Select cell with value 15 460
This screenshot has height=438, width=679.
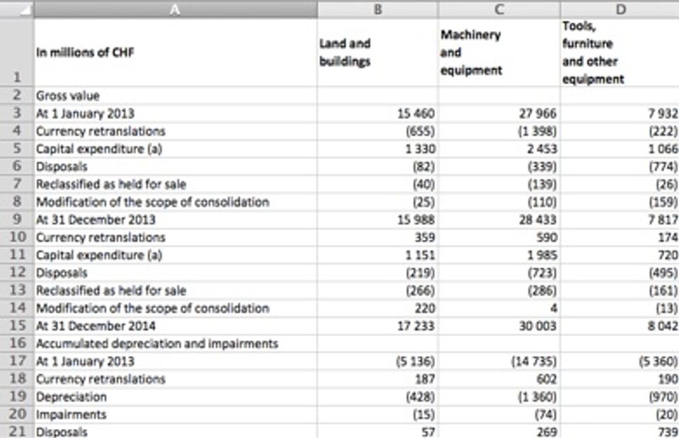pyautogui.click(x=378, y=113)
